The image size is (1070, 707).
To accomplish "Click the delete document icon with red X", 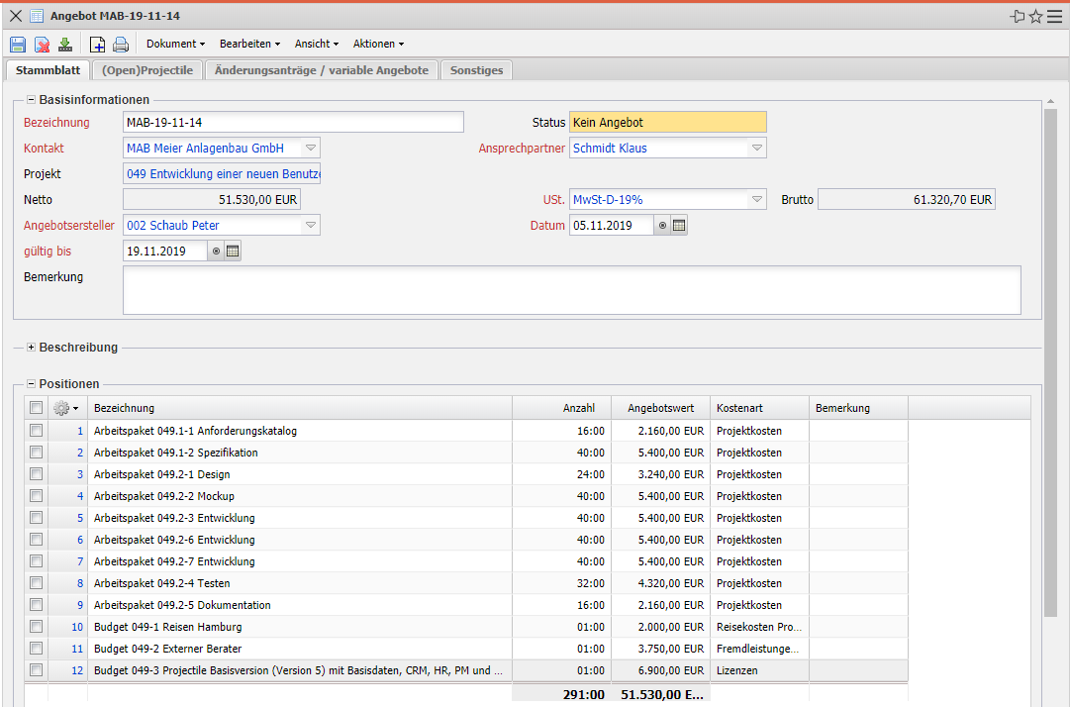I will [42, 44].
